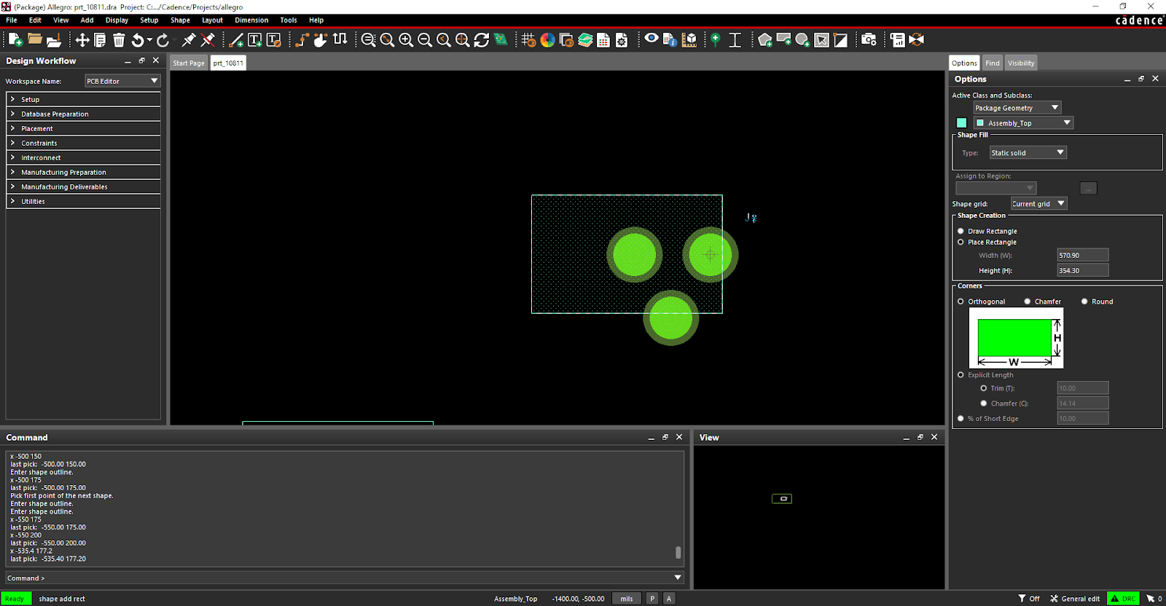Screen dimensions: 1166x606
Task: Click the Undo arrow icon
Action: coord(138,40)
